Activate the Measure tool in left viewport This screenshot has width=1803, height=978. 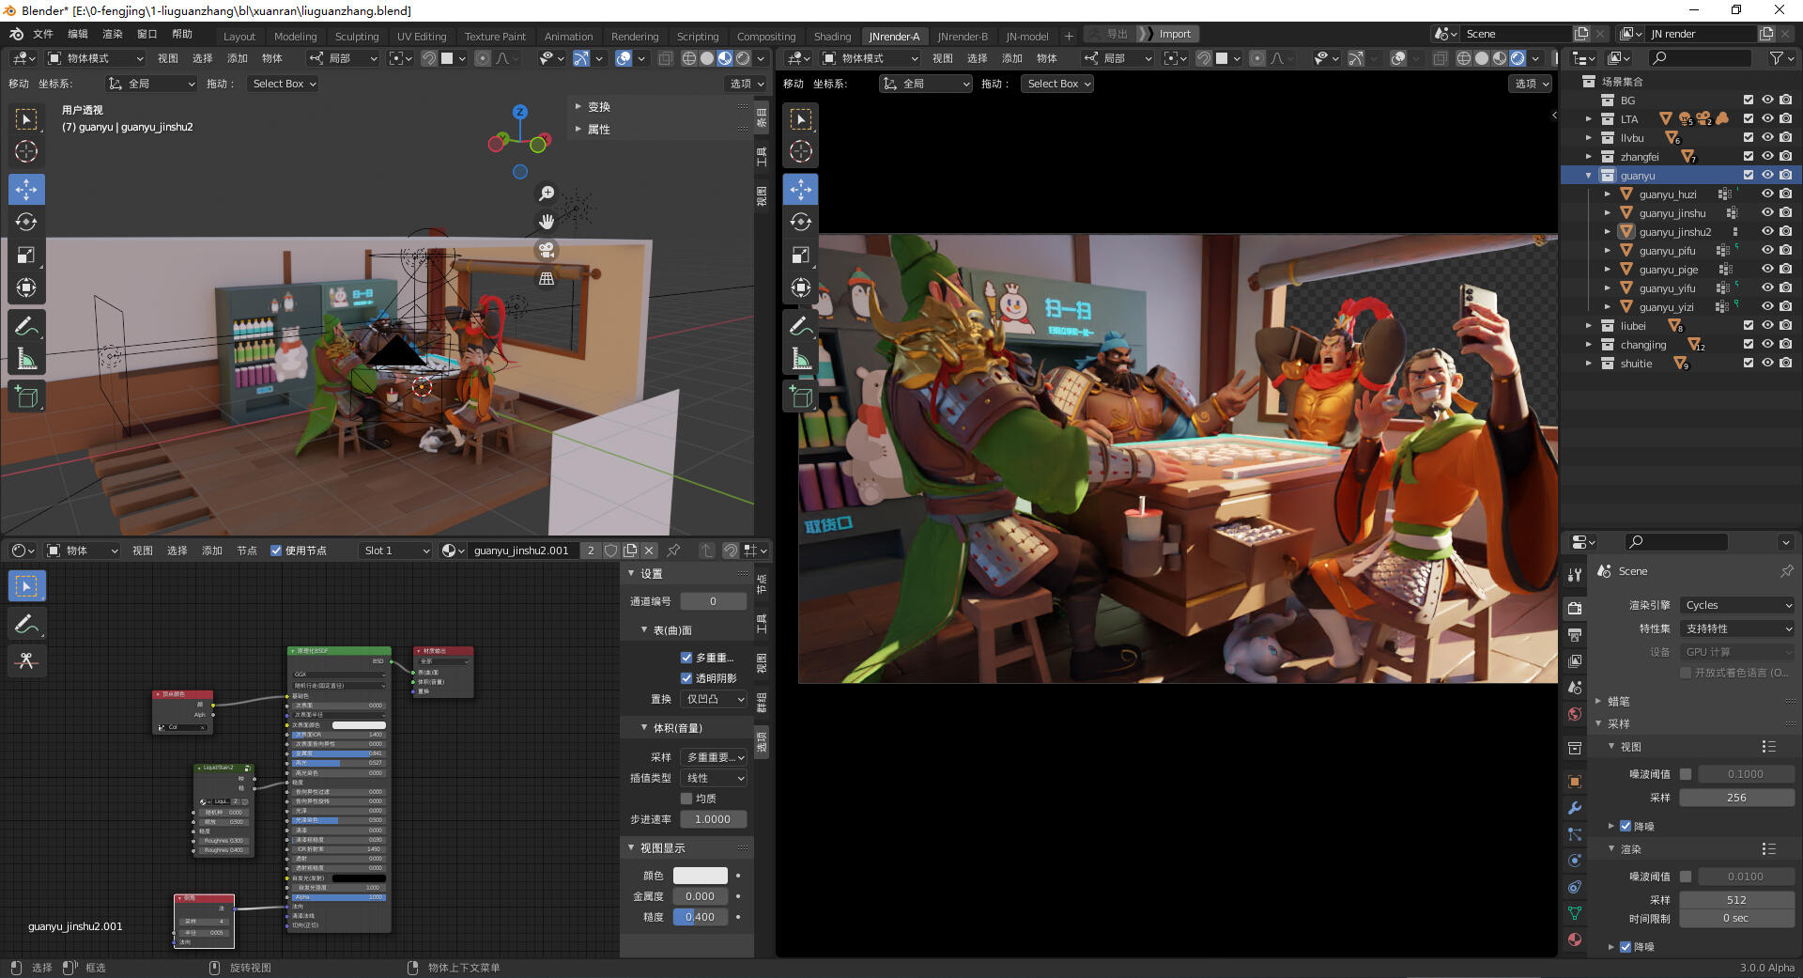(x=26, y=358)
